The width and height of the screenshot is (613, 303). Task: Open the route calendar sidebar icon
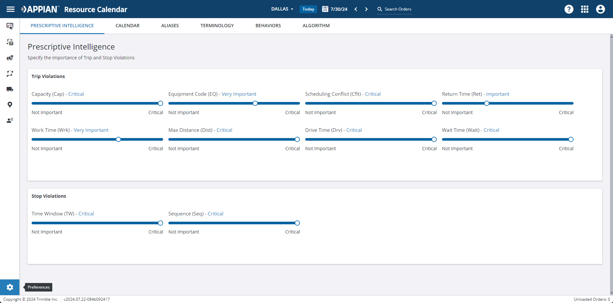(x=10, y=42)
